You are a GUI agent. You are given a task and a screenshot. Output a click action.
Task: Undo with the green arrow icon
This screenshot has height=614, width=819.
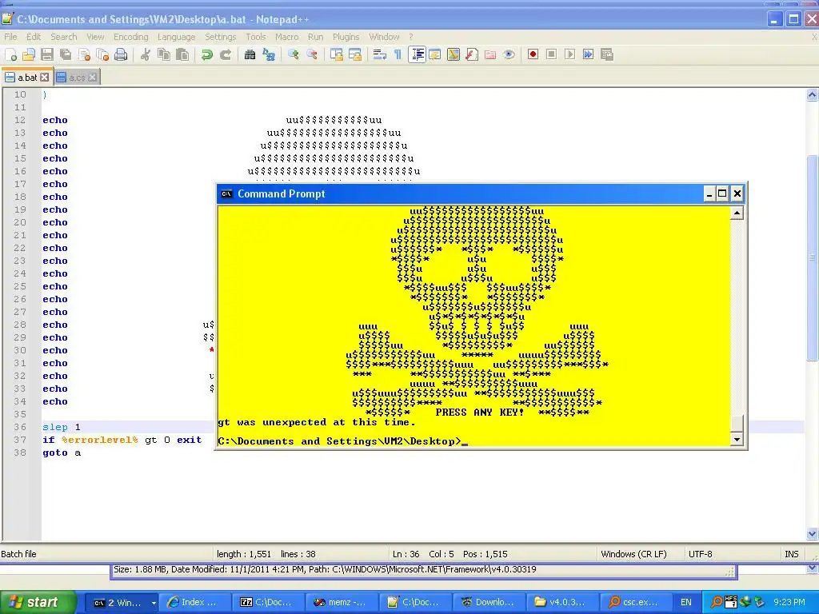(207, 54)
